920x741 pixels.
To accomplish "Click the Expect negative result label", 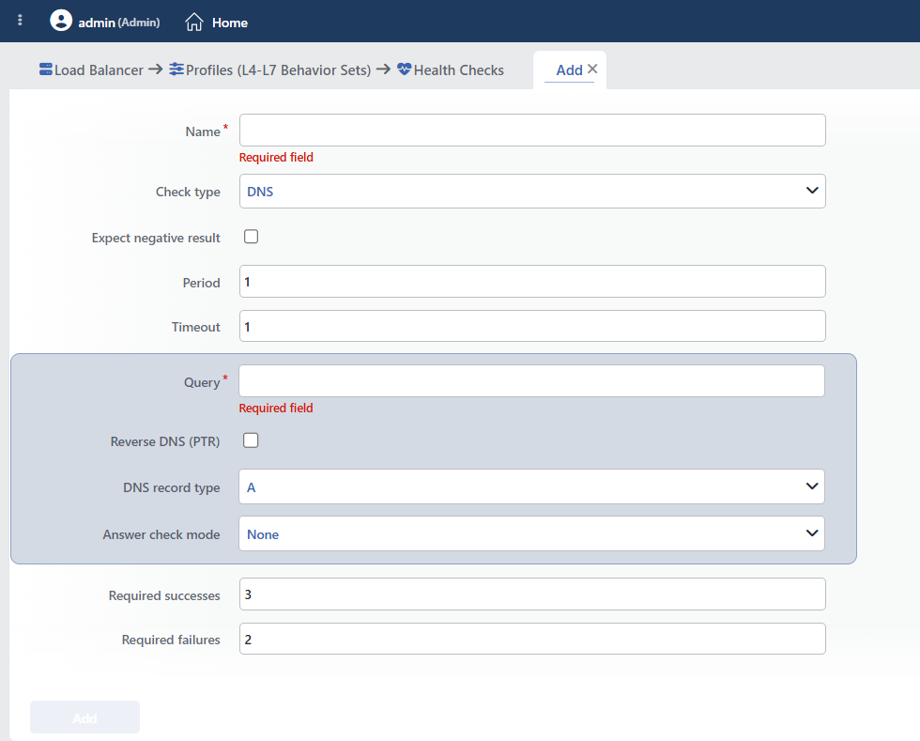I will [x=156, y=238].
